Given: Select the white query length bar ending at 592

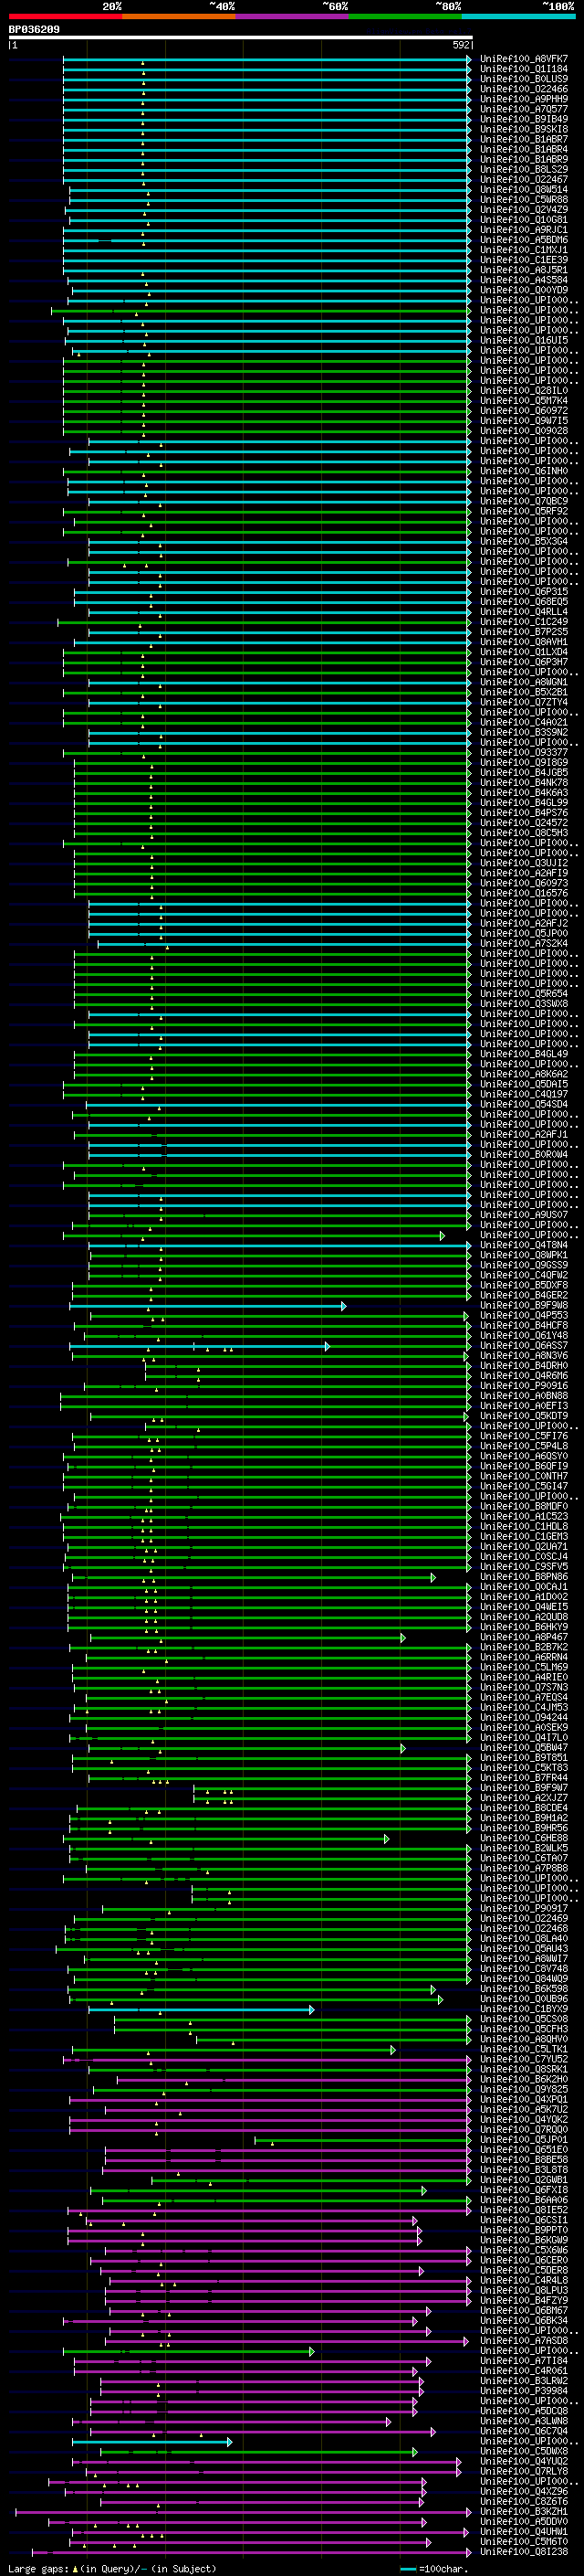Looking at the screenshot, I should [x=241, y=38].
